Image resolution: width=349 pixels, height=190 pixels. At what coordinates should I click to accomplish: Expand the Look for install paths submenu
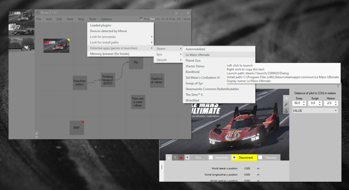tap(120, 42)
